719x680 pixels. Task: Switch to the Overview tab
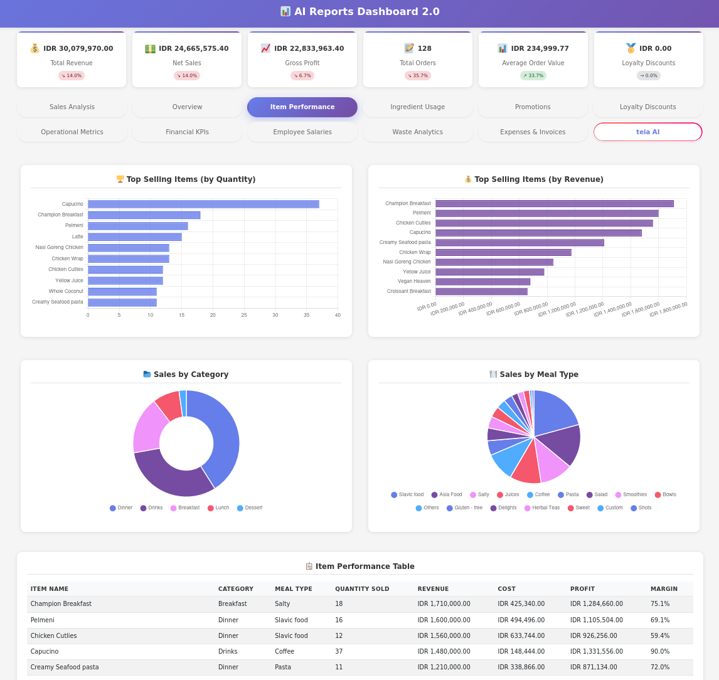click(x=187, y=107)
